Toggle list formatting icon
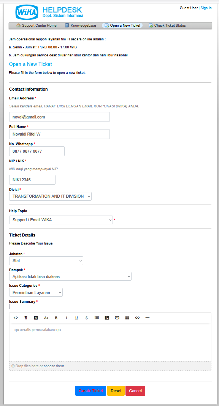This screenshot has width=219, height=406. [x=97, y=318]
